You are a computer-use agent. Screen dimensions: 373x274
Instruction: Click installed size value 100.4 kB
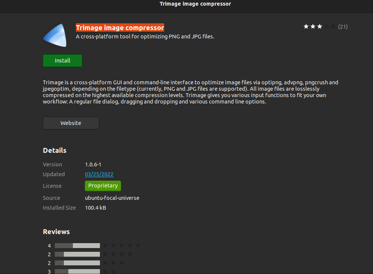(x=95, y=208)
